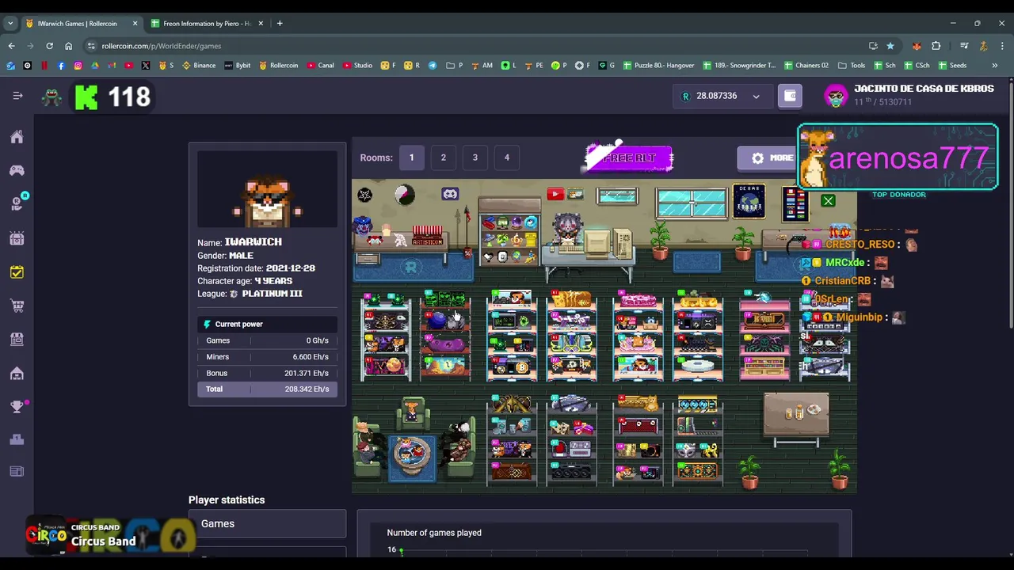Open the 189.- Snowgrinder bookmark

(x=740, y=65)
